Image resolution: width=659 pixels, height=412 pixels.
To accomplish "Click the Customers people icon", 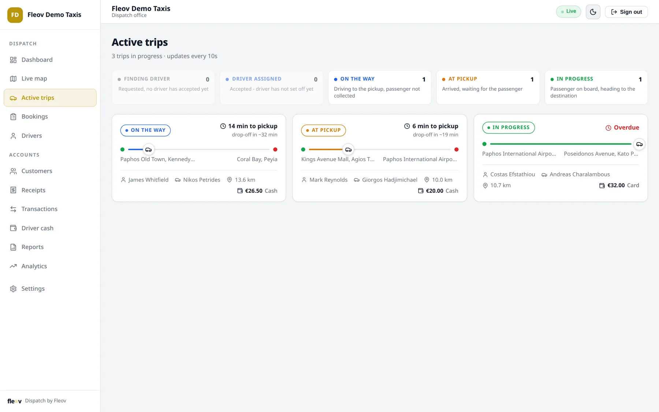I will [13, 171].
